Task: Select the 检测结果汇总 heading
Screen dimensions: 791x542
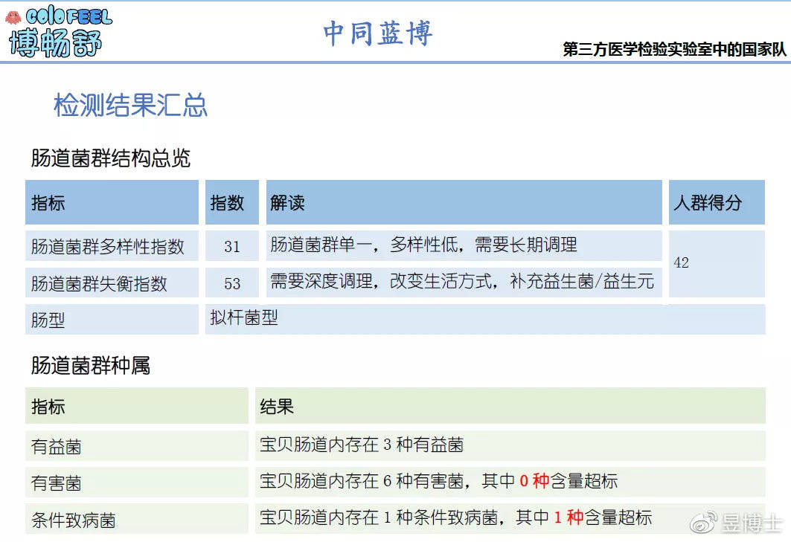Action: coord(130,106)
